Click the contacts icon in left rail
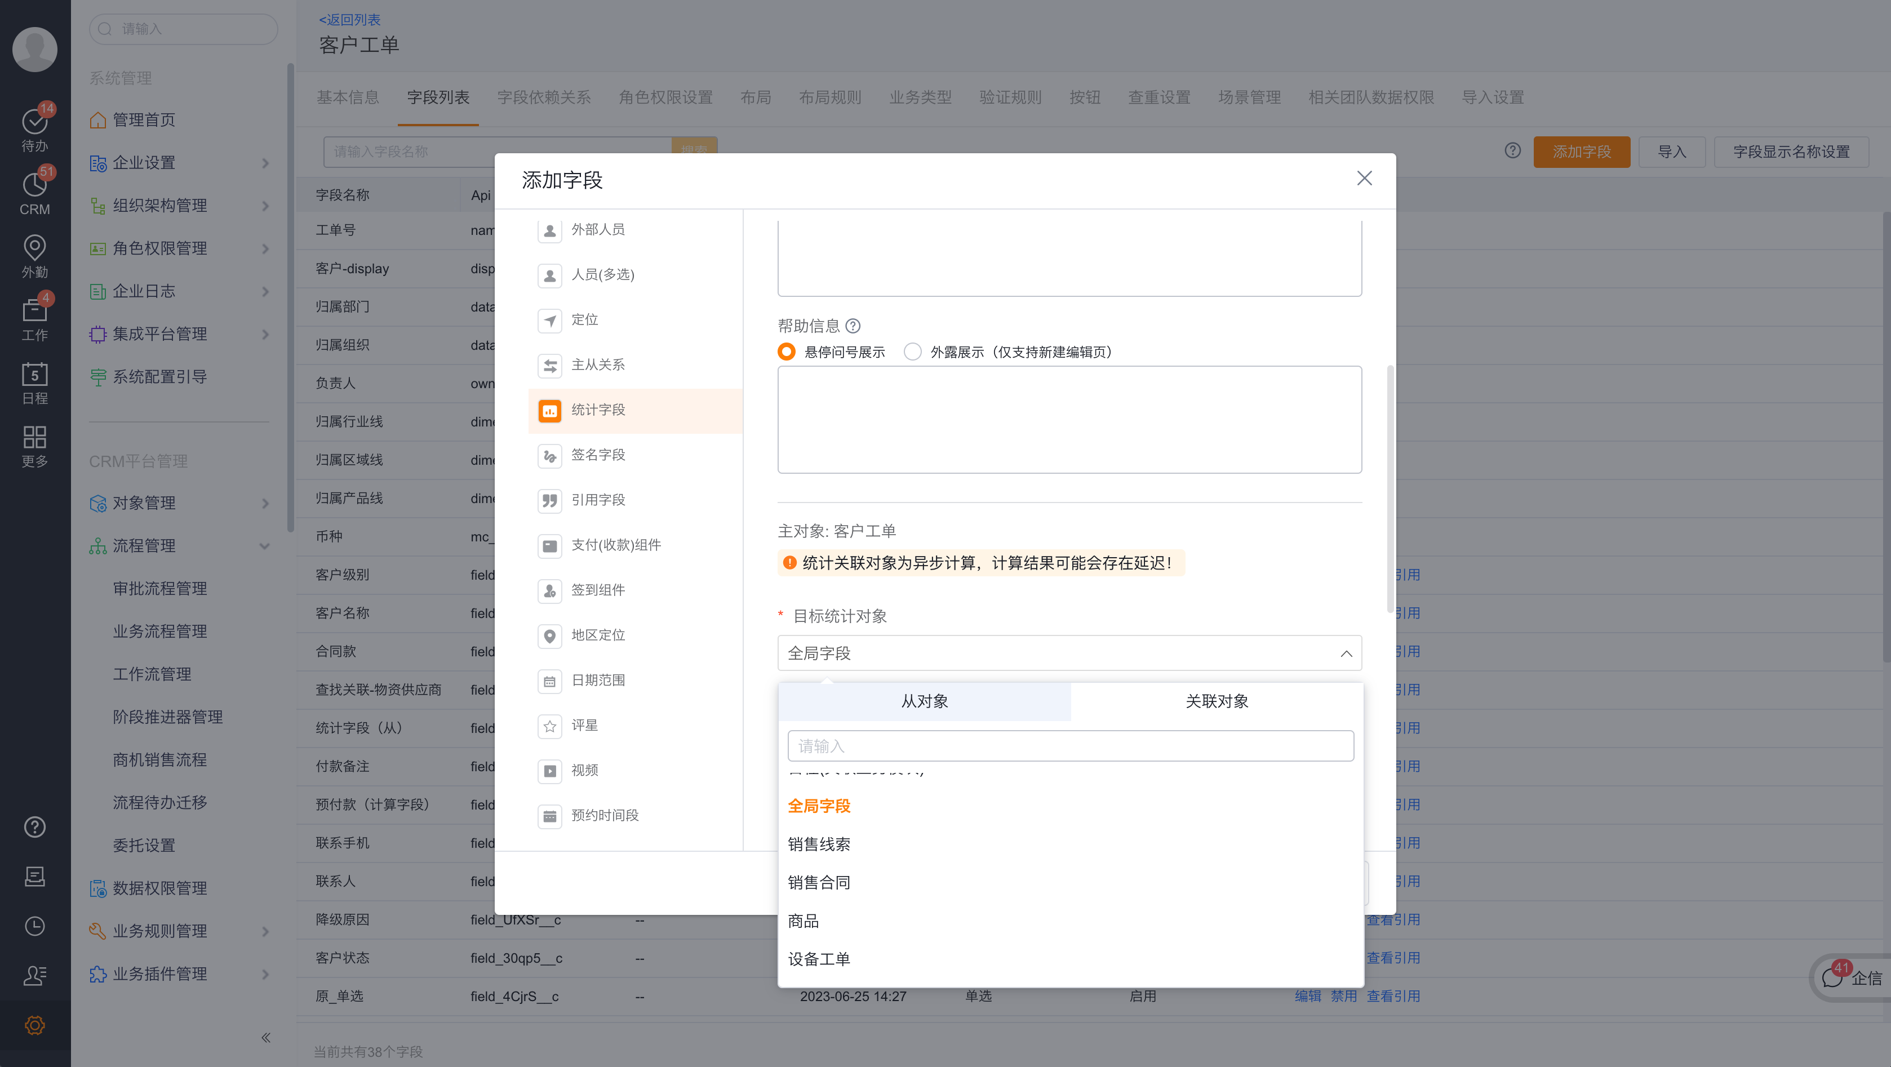1891x1067 pixels. coord(34,975)
